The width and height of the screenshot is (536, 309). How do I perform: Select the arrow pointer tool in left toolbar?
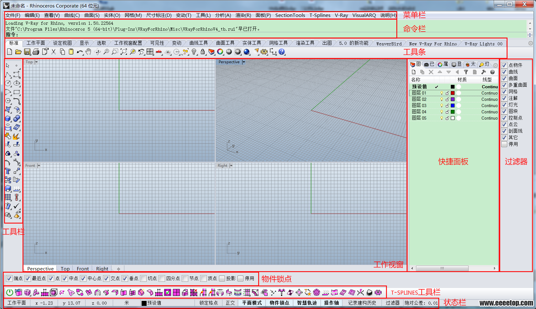8,66
